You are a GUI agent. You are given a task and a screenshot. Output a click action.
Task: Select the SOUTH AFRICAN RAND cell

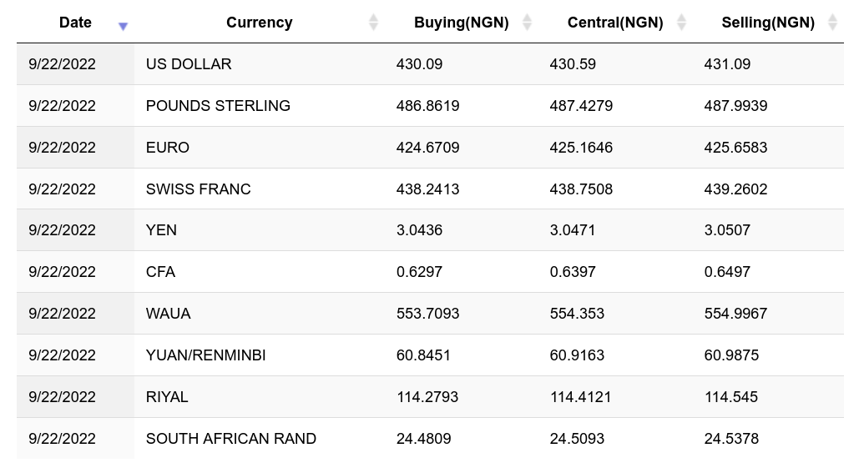pos(230,439)
